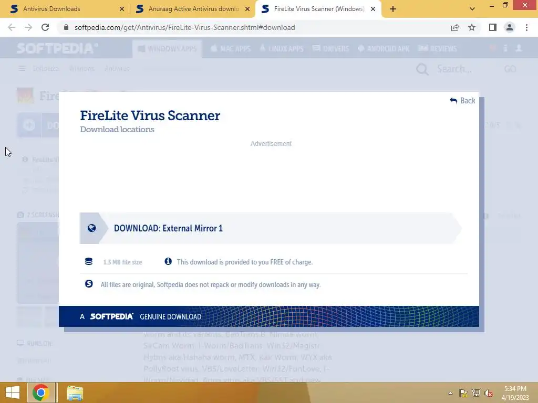Click the Softpedia search magnifier icon
The width and height of the screenshot is (538, 403).
(422, 69)
